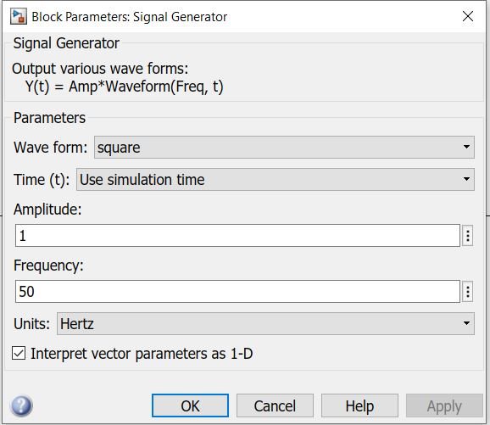The width and height of the screenshot is (490, 425).
Task: Open the Frequency field's three-dot options menu
Action: pyautogui.click(x=467, y=292)
